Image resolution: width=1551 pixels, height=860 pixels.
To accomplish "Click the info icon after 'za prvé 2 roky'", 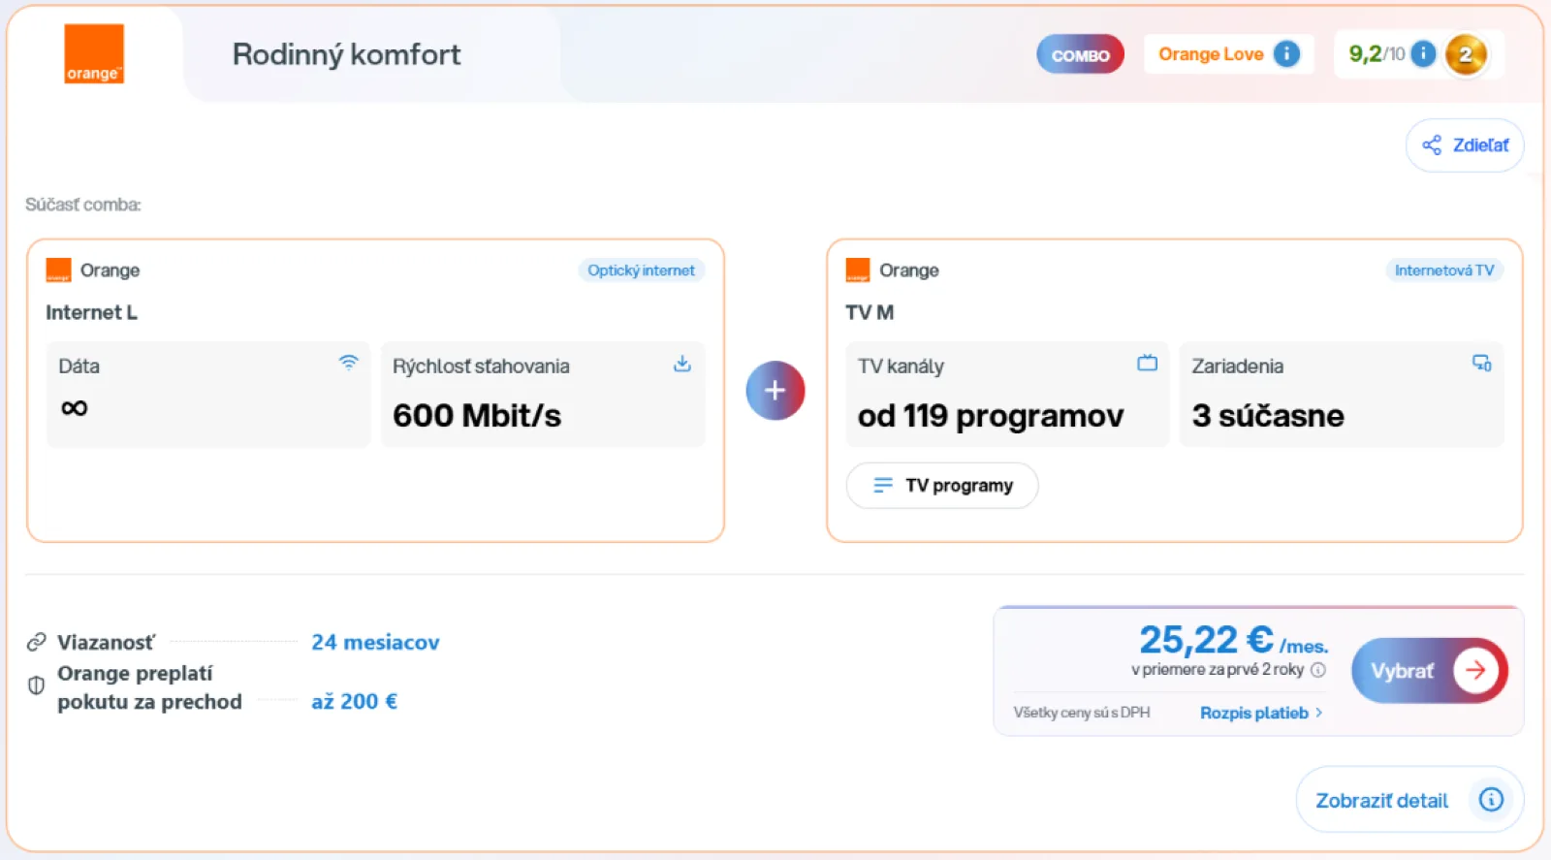I will (x=1317, y=670).
